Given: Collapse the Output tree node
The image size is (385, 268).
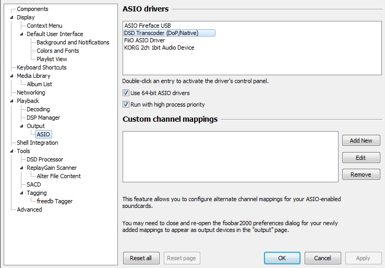Looking at the screenshot, I should click(x=21, y=126).
